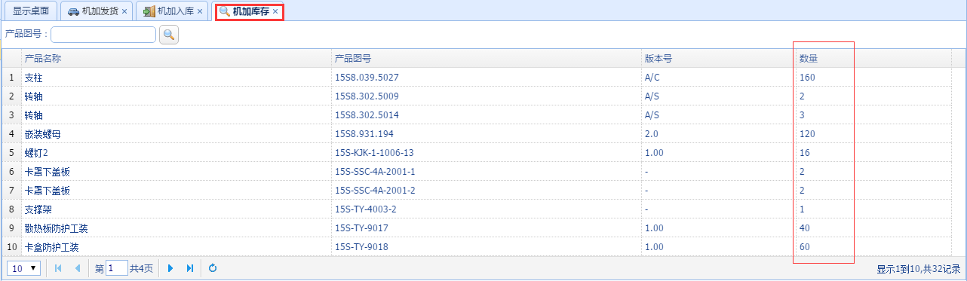967x281 pixels.
Task: Close the 机加入库 tab
Action: point(200,11)
